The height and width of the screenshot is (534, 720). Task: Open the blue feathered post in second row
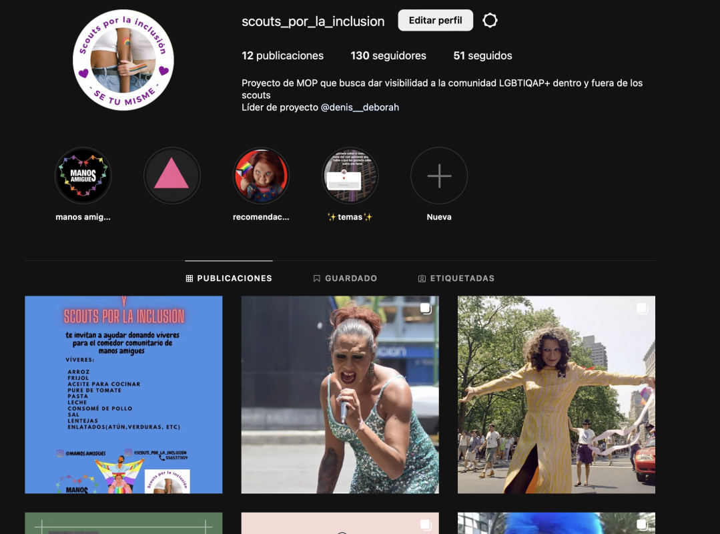click(x=556, y=523)
